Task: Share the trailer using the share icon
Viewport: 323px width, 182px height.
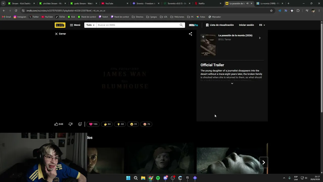Action: 191,34
